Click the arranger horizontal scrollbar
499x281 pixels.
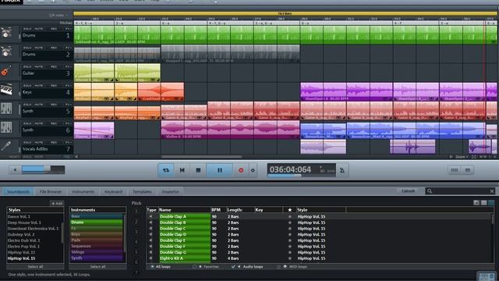coord(202,157)
